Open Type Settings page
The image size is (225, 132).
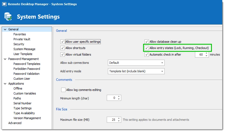[x=23, y=108]
